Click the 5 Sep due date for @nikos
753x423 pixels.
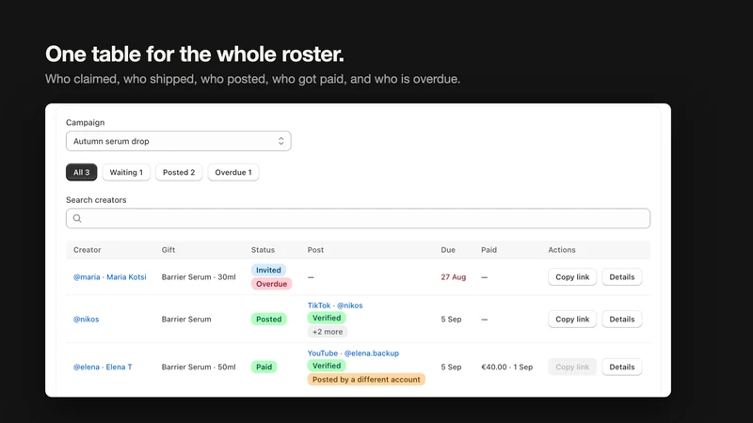451,319
